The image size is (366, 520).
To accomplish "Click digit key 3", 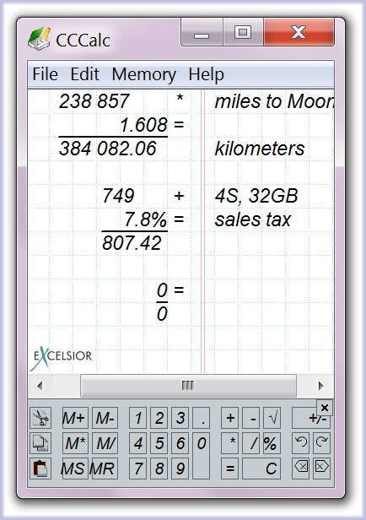I will [x=180, y=418].
